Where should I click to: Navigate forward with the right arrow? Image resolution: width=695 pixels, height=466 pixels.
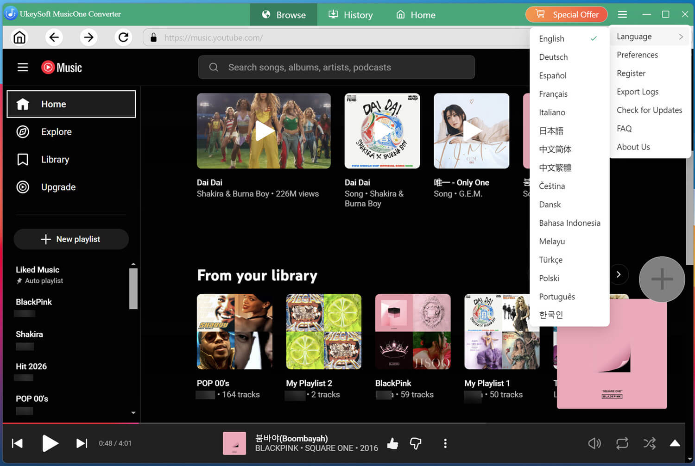coord(88,37)
